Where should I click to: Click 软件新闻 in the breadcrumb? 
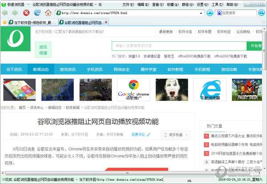(x=73, y=108)
